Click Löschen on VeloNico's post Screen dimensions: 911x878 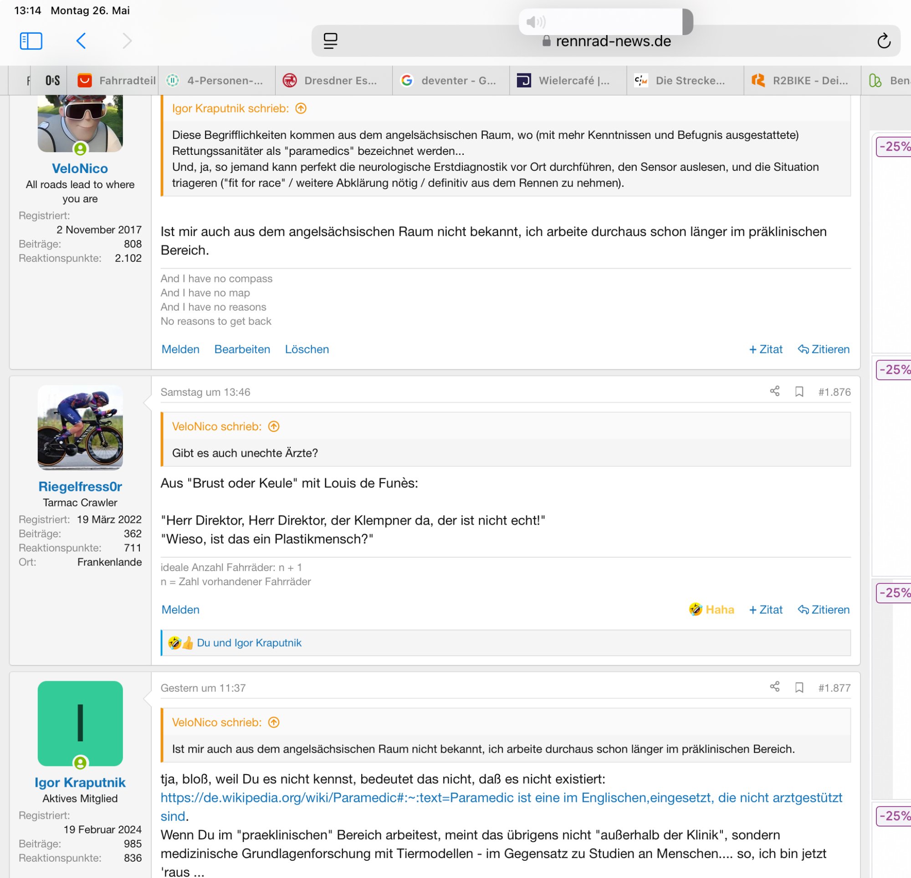click(x=307, y=349)
